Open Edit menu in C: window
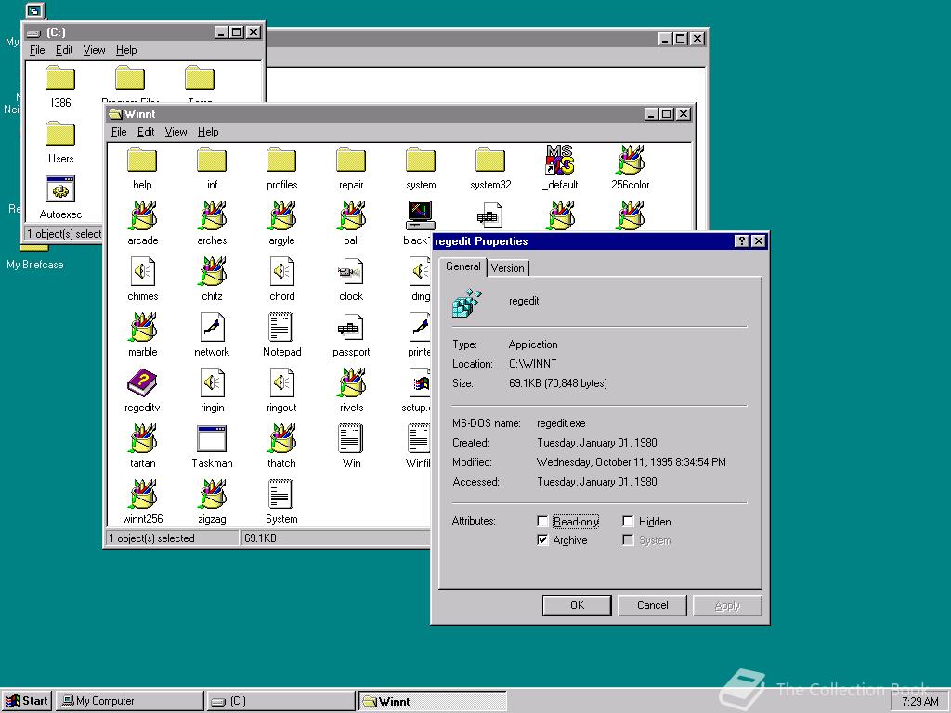951x713 pixels. [x=64, y=50]
